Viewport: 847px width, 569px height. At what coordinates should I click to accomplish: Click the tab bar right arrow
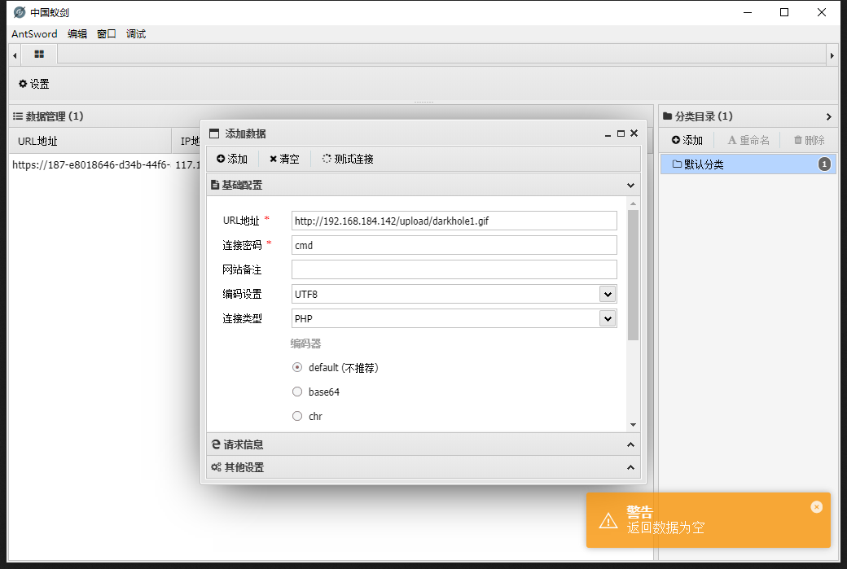[832, 55]
